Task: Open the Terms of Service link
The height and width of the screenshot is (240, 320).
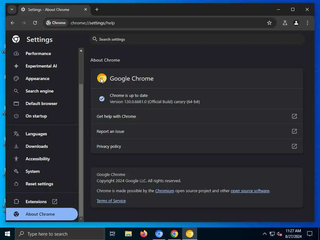Action: point(111,201)
